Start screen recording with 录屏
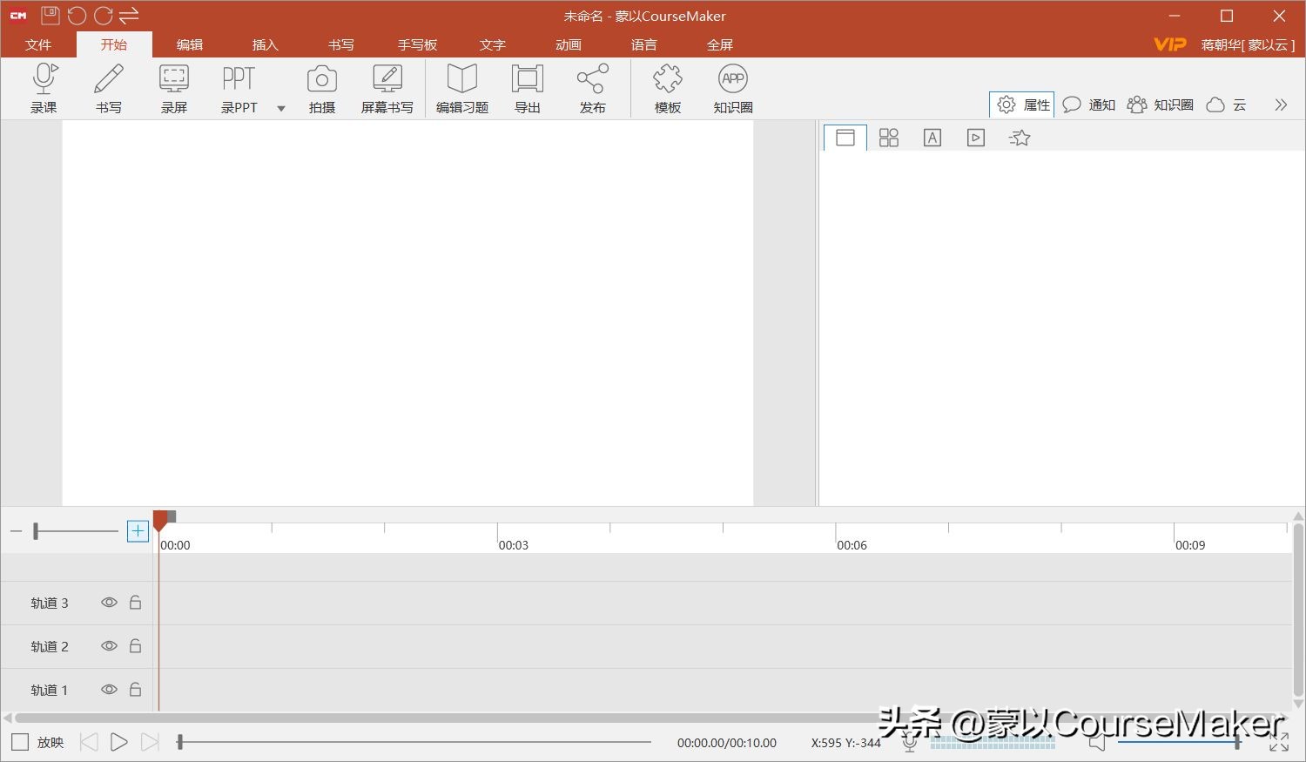 tap(174, 88)
